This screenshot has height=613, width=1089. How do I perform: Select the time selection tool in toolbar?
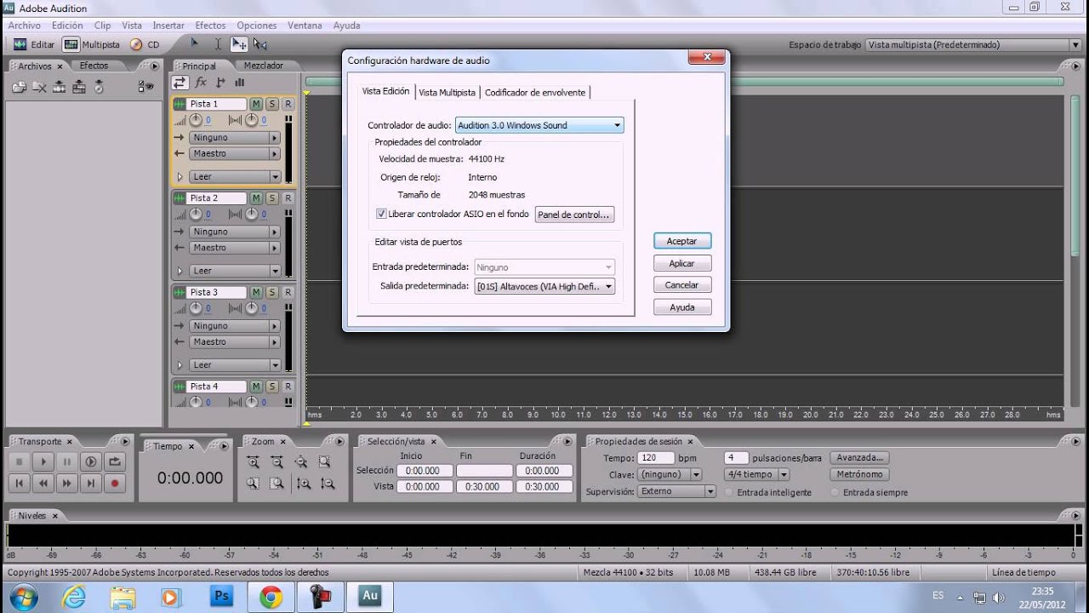pyautogui.click(x=218, y=44)
